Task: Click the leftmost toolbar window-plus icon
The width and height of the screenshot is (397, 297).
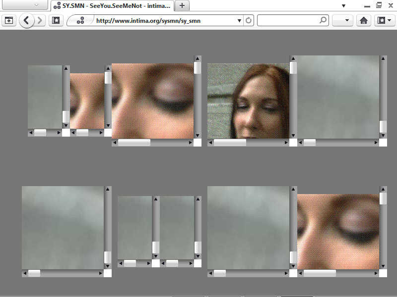Action: [x=8, y=21]
